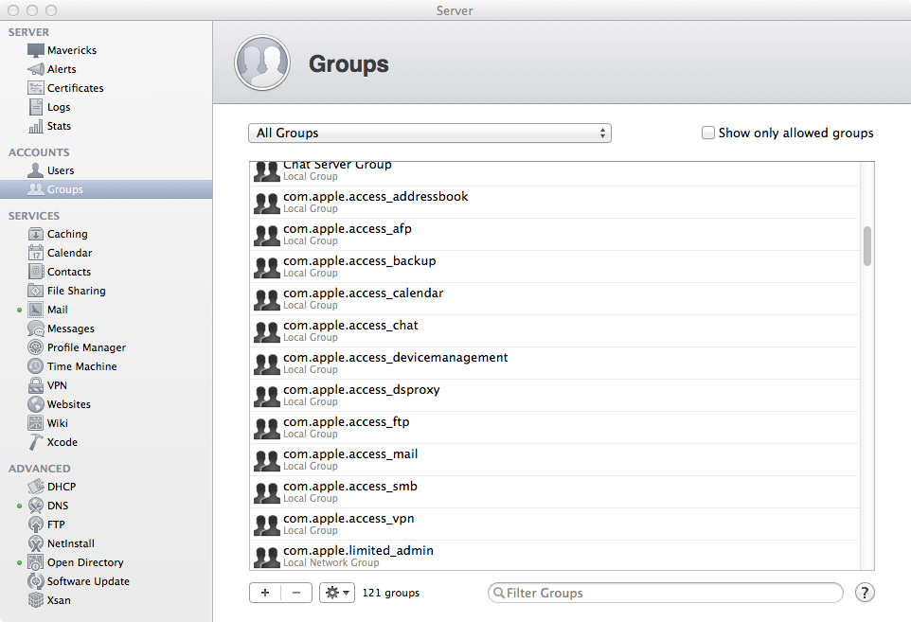The image size is (911, 622).
Task: Open the All Groups dropdown
Action: (x=430, y=133)
